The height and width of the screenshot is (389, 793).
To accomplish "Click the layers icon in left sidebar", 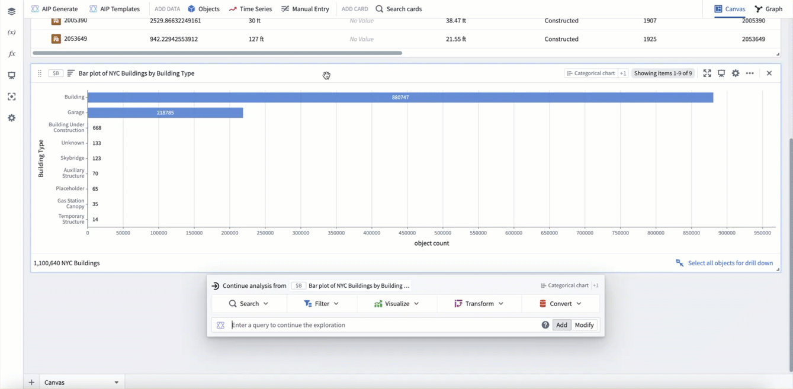I will (11, 11).
